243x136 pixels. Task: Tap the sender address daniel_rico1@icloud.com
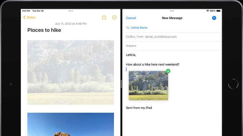[x=161, y=37]
